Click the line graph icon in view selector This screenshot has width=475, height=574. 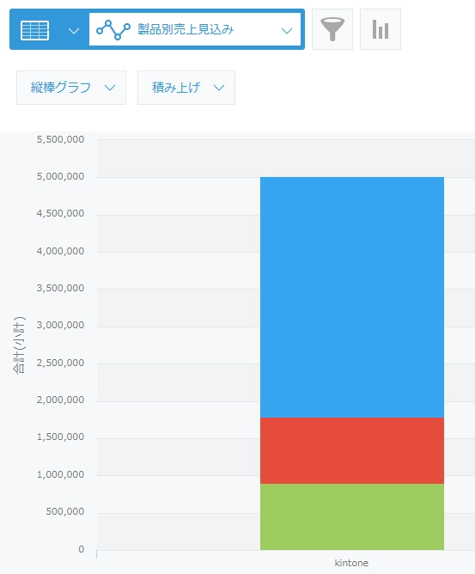(113, 30)
